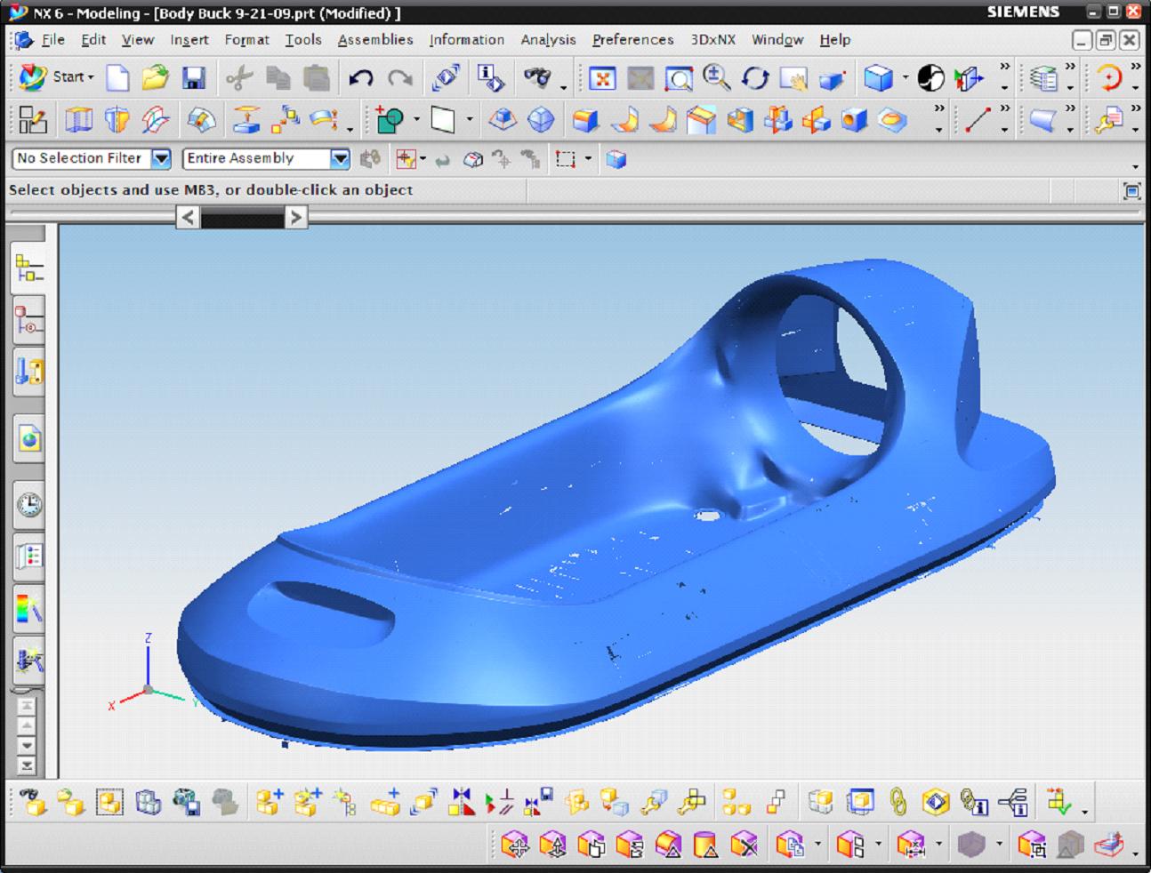
Task: Click the Mirror Assembly icon
Action: click(x=462, y=802)
